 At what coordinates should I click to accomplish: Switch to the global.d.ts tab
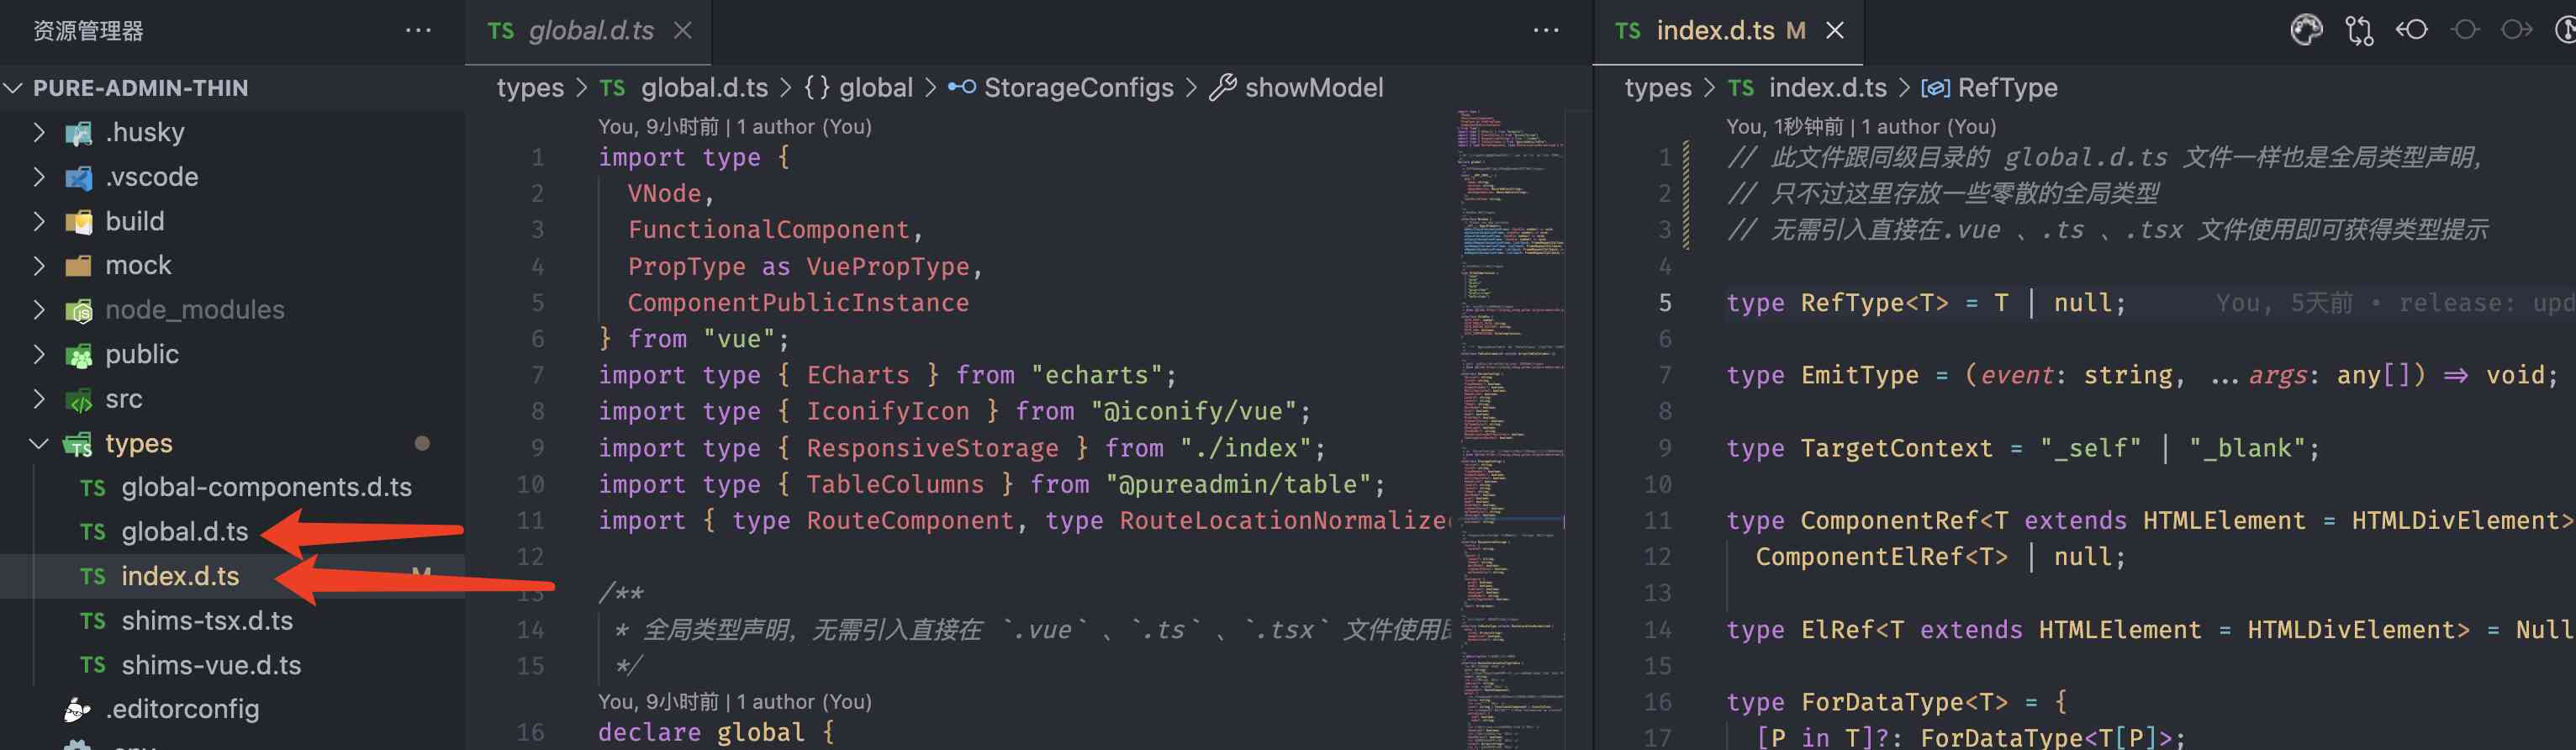coord(589,31)
